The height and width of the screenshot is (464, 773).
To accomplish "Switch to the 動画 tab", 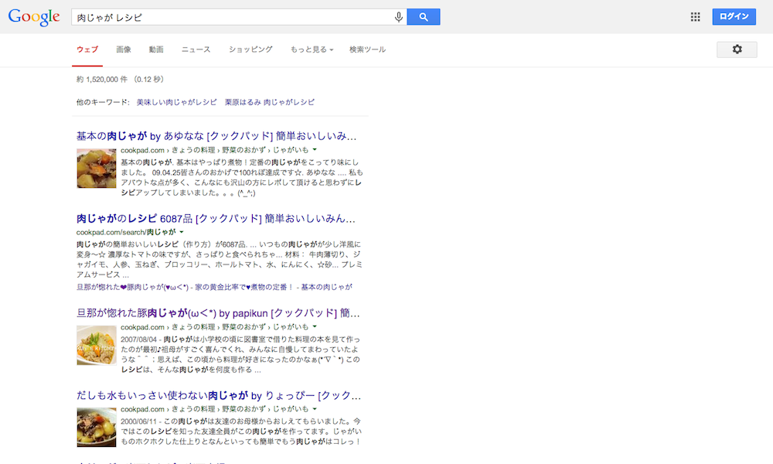I will [156, 49].
